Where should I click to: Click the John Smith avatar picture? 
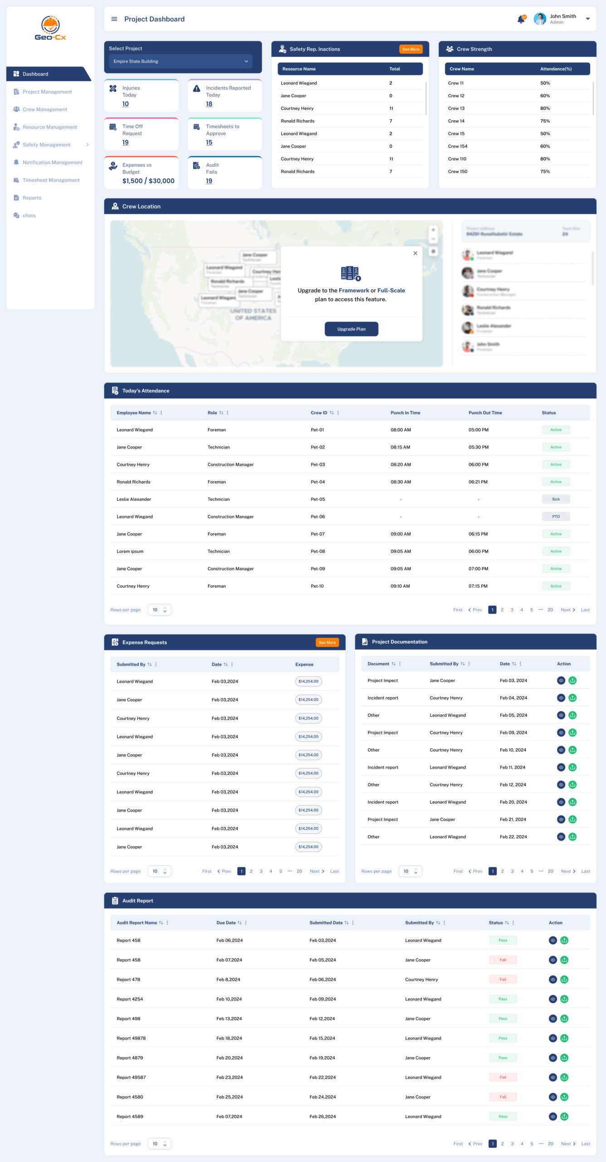[x=540, y=19]
